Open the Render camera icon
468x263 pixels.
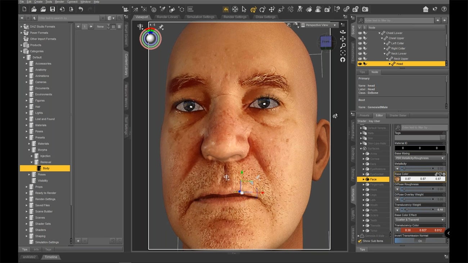365,9
